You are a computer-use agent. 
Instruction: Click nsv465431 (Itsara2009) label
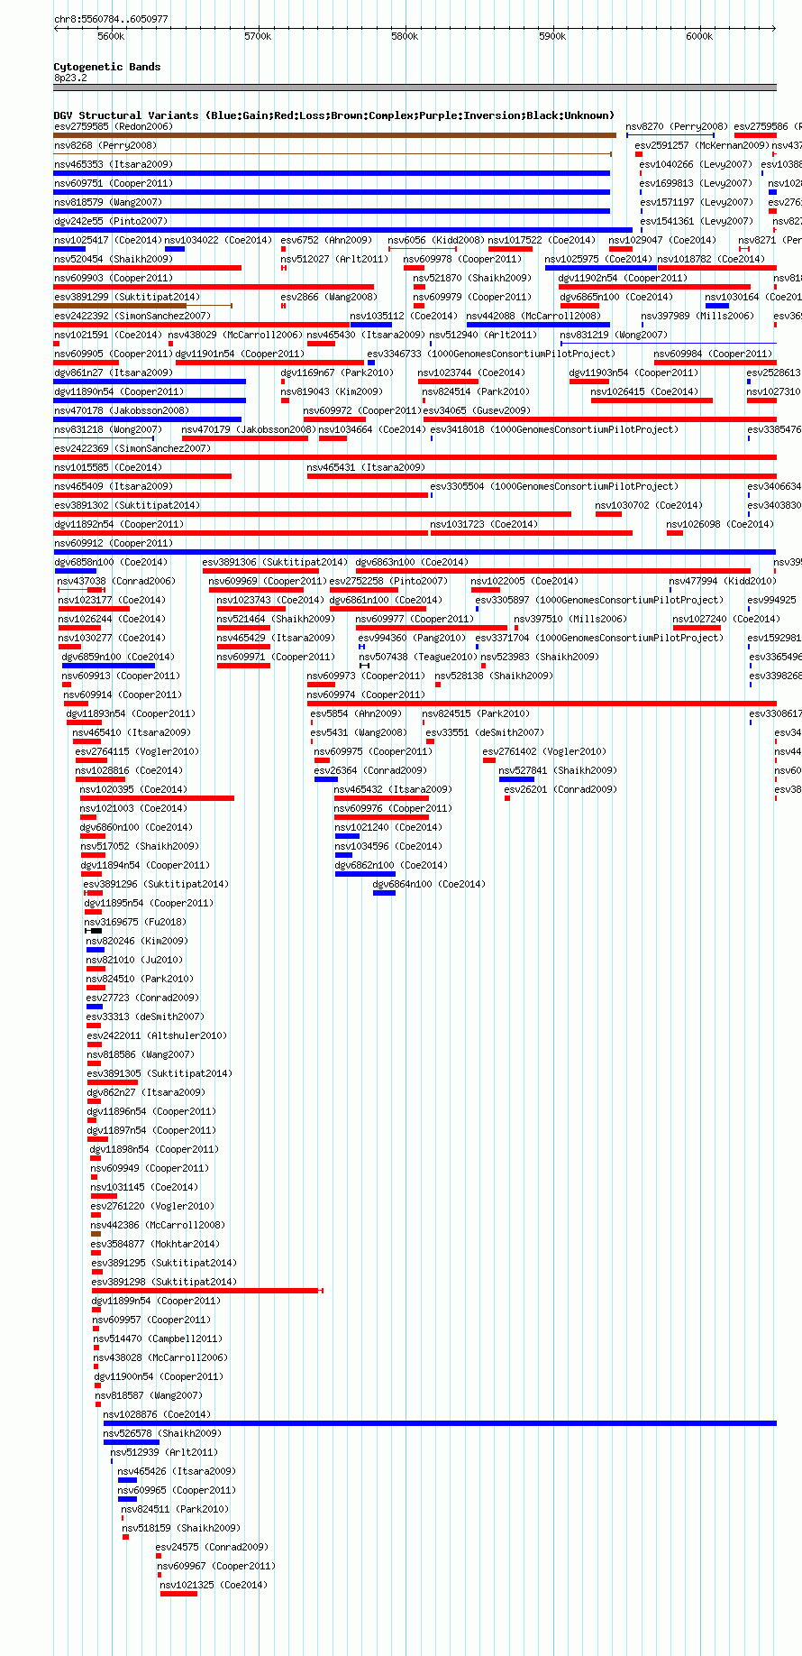click(366, 468)
